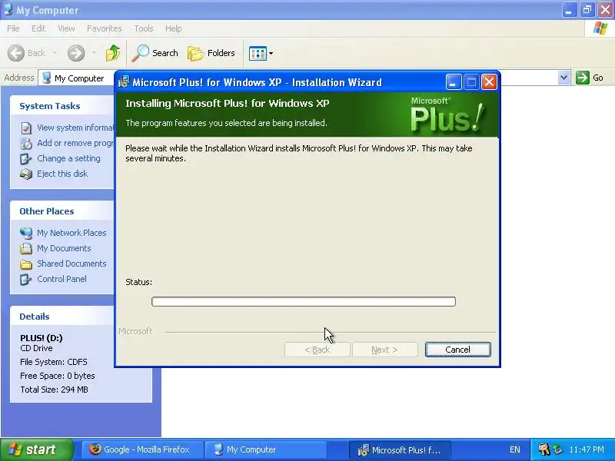Open the Tools menu
Screen dimensions: 615x461
[x=144, y=28]
